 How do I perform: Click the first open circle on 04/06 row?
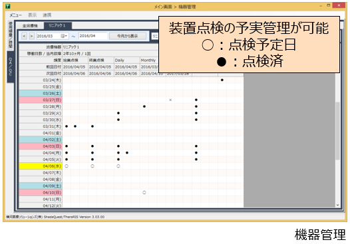tap(67, 166)
